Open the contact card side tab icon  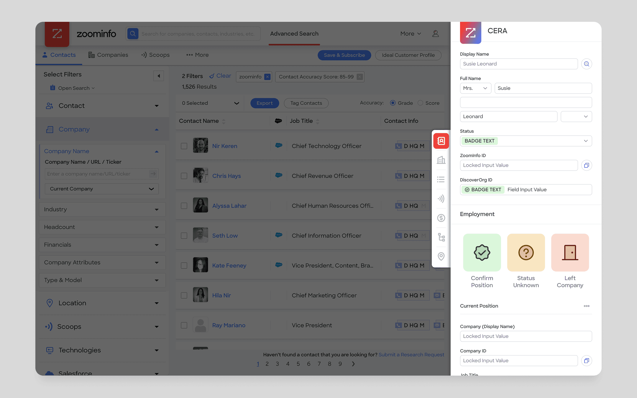point(441,141)
